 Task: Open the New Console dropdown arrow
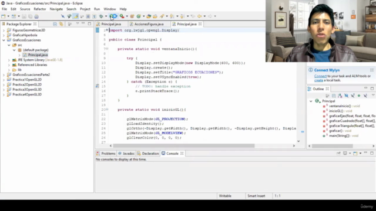pyautogui.click(x=360, y=154)
